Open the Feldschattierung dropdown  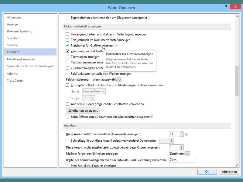(x=119, y=79)
